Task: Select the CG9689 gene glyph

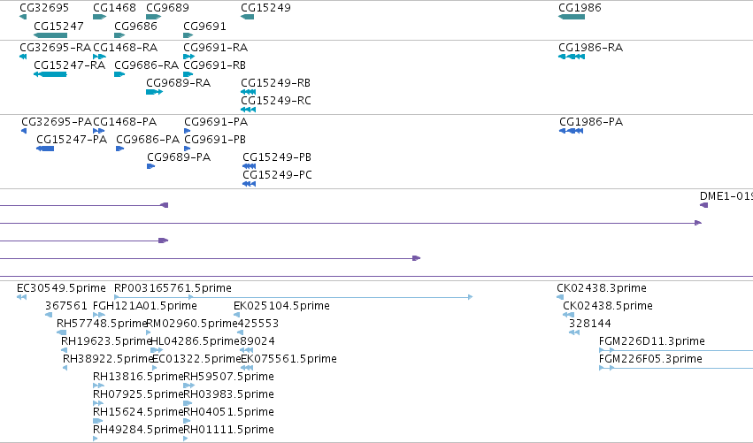Action: [x=154, y=17]
